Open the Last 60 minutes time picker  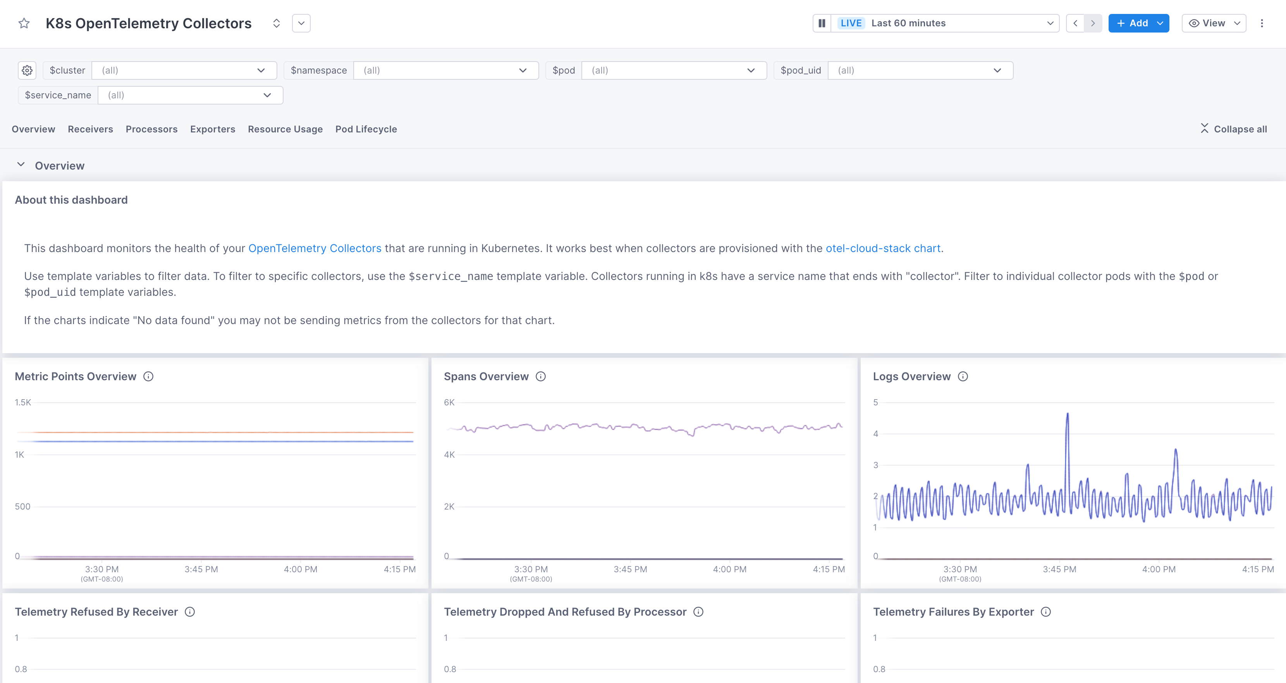[x=949, y=23]
